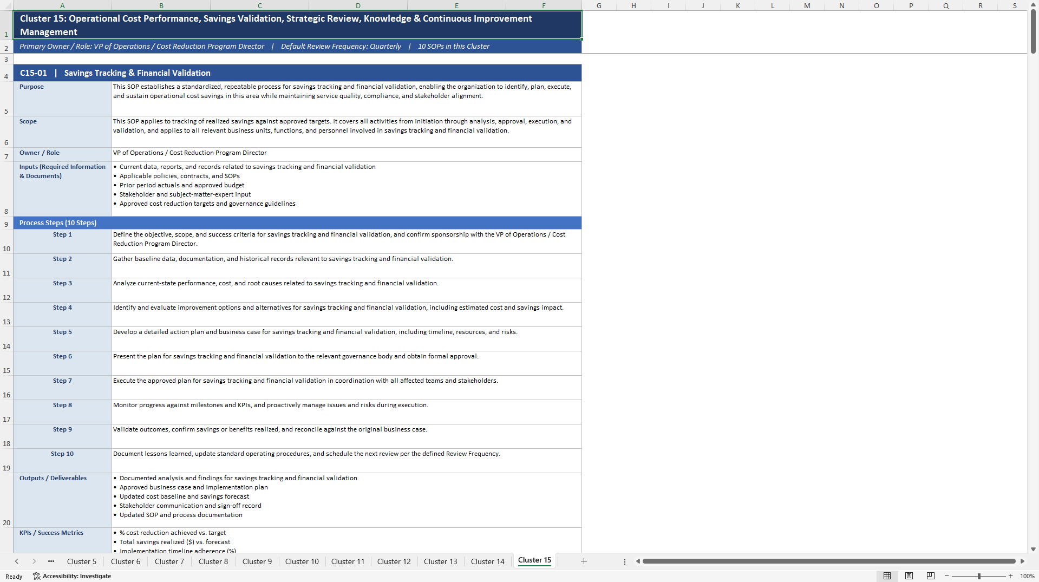Viewport: 1039px width, 582px height.
Task: Click the tab bar options dots
Action: (625, 561)
